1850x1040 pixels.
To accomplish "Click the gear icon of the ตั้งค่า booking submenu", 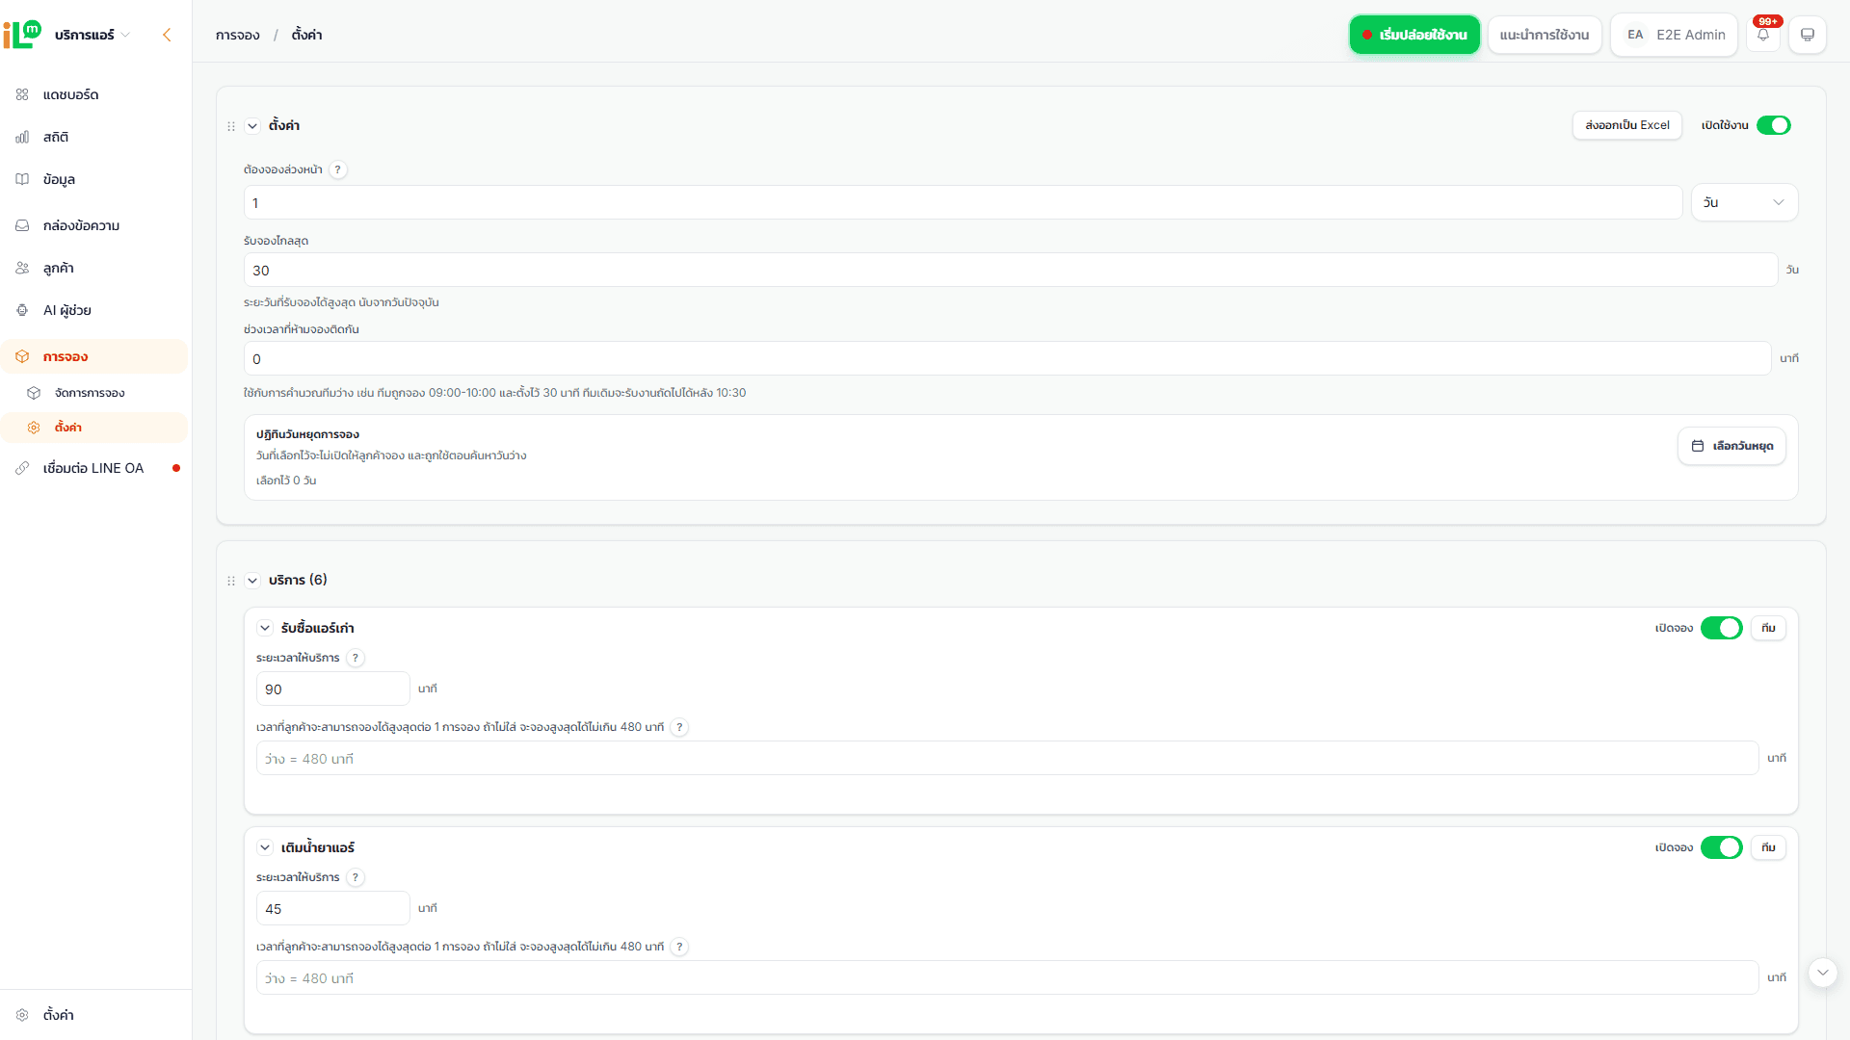I will pos(34,428).
